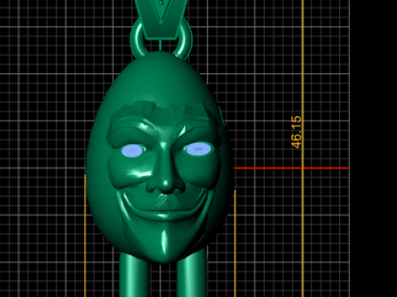This screenshot has height=297, width=397.
Task: Click the red horizontal guide line
Action: click(291, 167)
